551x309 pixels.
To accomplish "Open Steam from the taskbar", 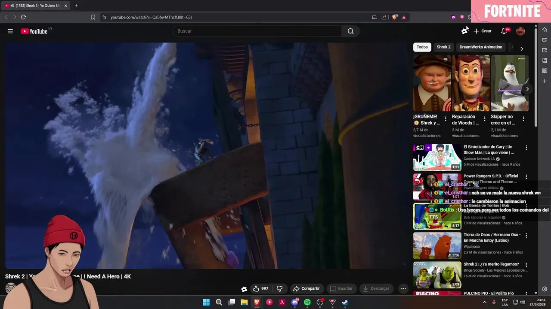I will 345,302.
